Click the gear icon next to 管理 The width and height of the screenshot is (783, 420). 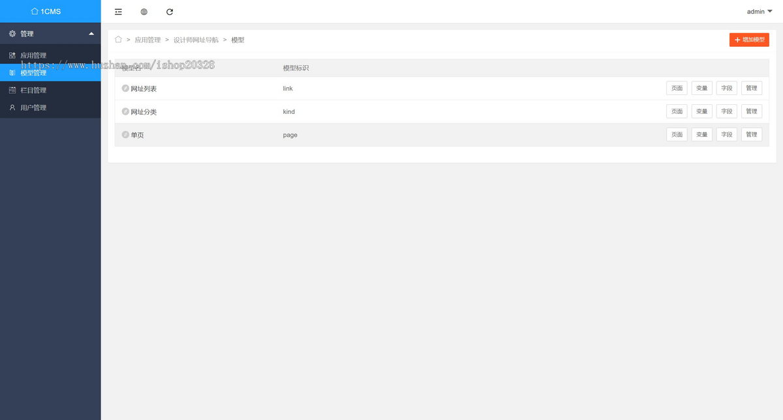(x=12, y=33)
